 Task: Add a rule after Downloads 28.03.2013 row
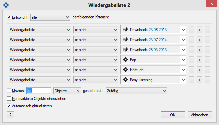click(199, 50)
